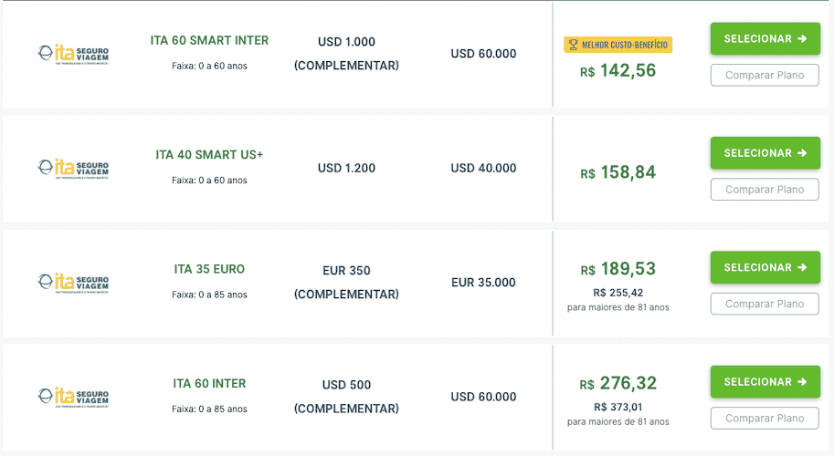Click USD 500 (COMPLEMENTAR) value
Viewport: 834px width, 456px height.
click(x=346, y=397)
